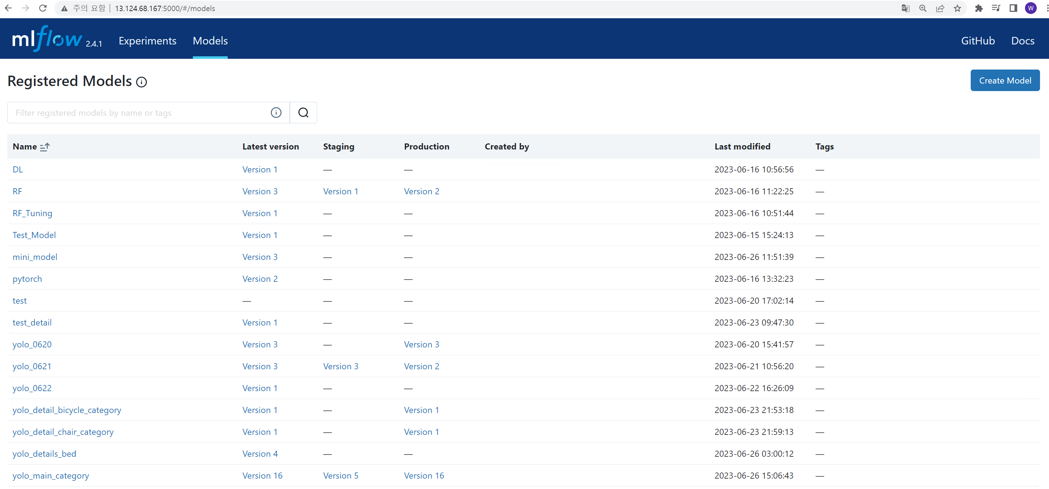Viewport: 1049px width, 489px height.
Task: Open the browser side panel icon
Action: pyautogui.click(x=1013, y=8)
